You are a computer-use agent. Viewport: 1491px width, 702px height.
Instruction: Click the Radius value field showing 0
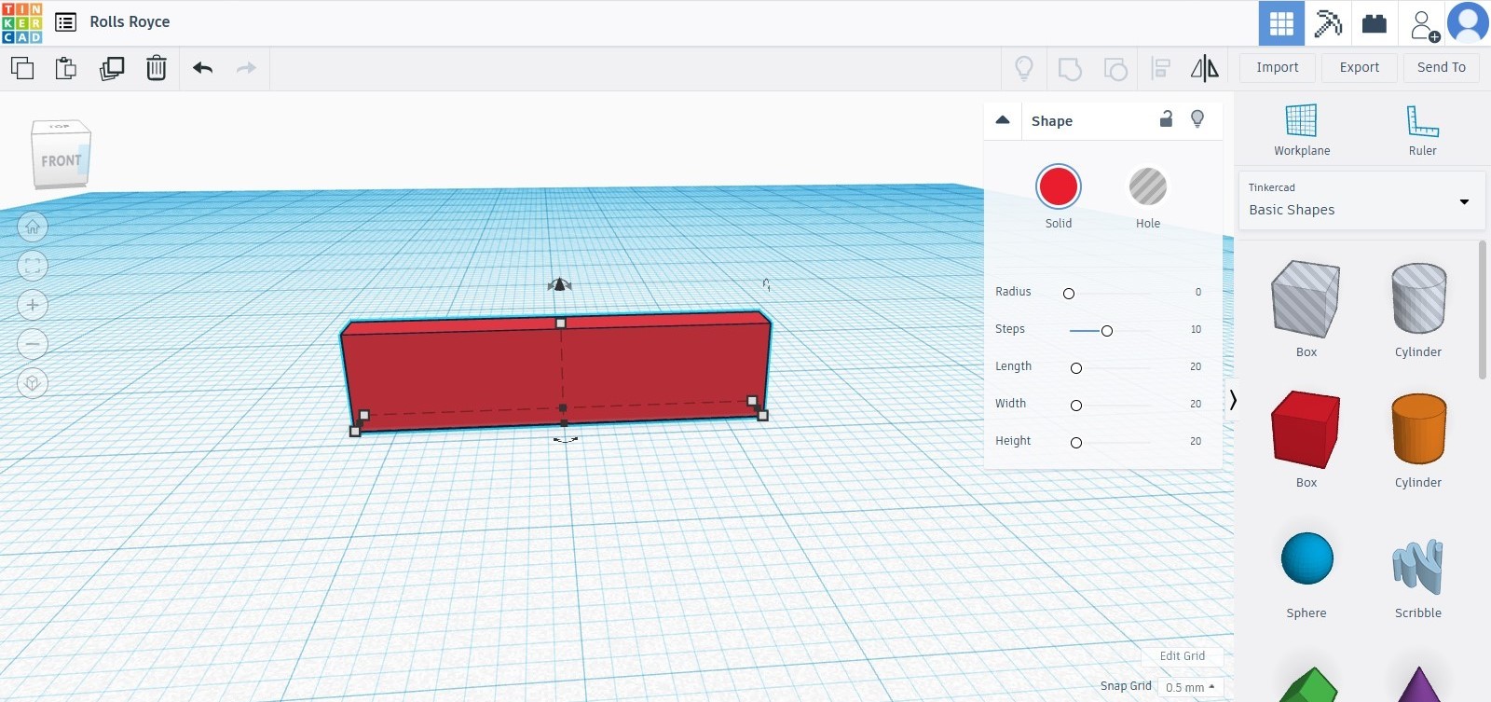tap(1197, 293)
